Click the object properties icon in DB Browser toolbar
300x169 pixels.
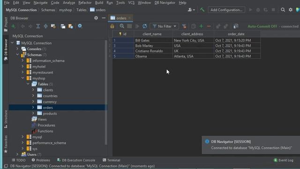click(x=53, y=26)
